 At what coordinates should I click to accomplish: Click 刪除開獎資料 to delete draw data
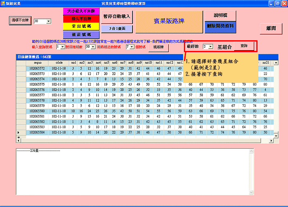tap(220, 26)
